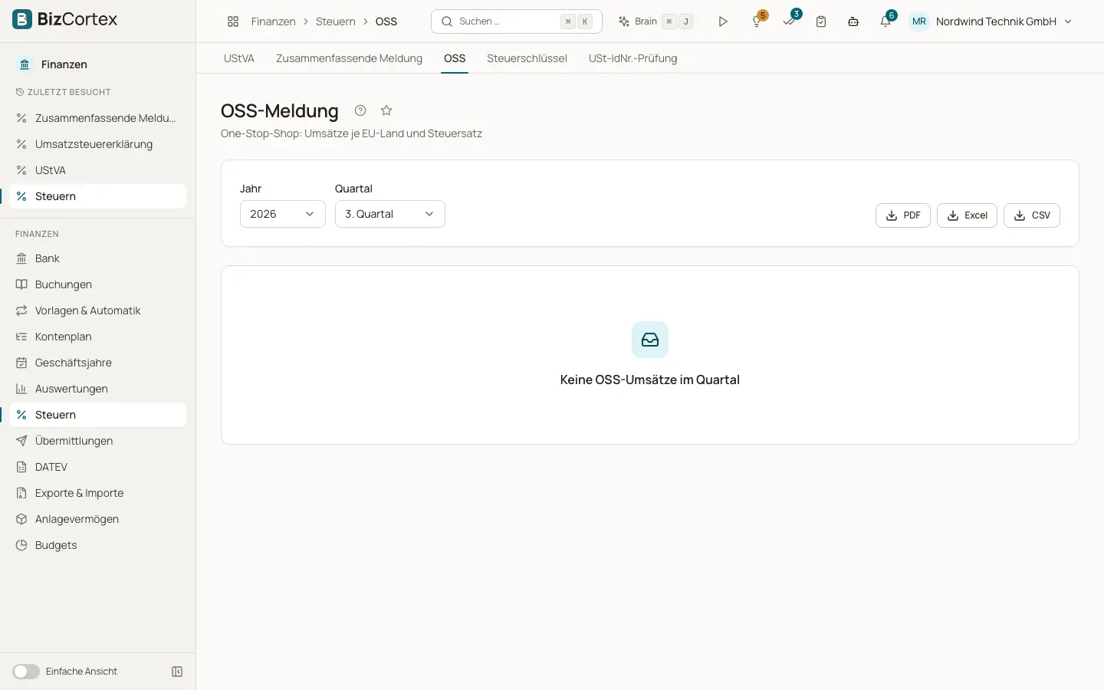Open Übermittlungen in the sidebar
The height and width of the screenshot is (690, 1104).
click(98, 441)
